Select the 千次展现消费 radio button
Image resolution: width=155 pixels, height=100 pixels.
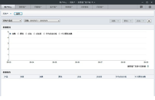pyautogui.click(x=59, y=34)
